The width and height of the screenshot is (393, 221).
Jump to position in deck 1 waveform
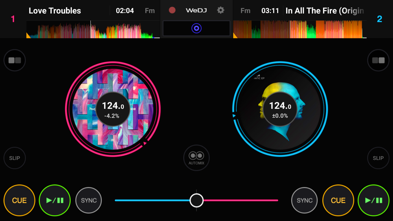coord(93,29)
